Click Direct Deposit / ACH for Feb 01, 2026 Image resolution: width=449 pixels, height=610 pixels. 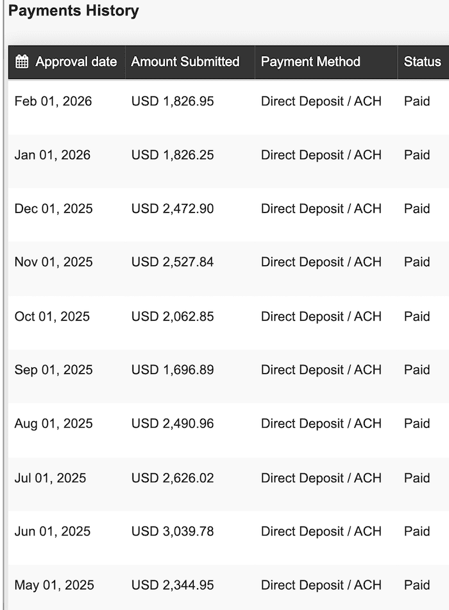click(321, 101)
